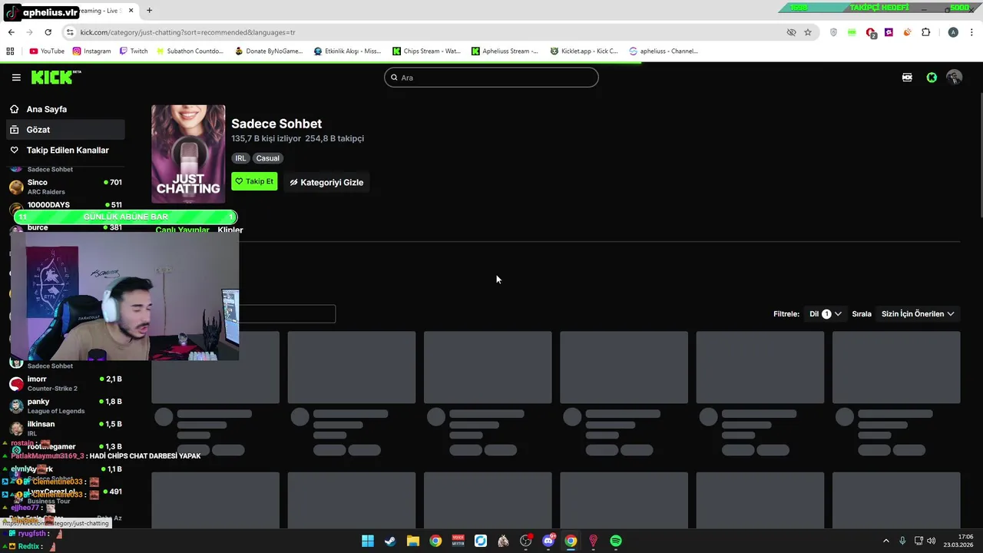Click the volume speaker tray icon
Viewport: 983px width, 553px height.
pyautogui.click(x=932, y=541)
